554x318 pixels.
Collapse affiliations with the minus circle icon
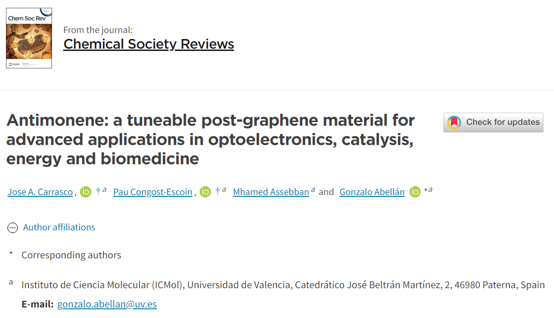coord(13,228)
